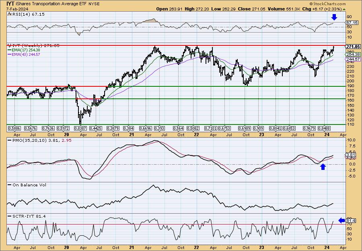Click the black PMO legend line marker
Viewport: 362px width, 251px height.
point(9,140)
